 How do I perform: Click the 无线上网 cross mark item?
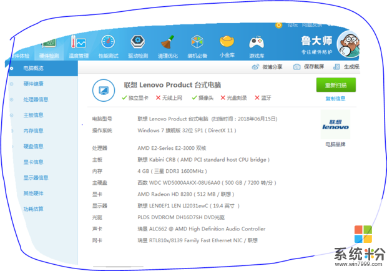click(x=169, y=98)
